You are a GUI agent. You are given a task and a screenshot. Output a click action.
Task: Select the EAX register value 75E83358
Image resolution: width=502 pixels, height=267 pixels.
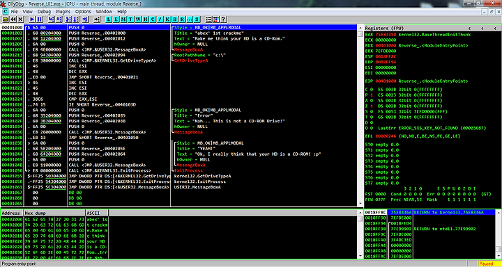[386, 34]
